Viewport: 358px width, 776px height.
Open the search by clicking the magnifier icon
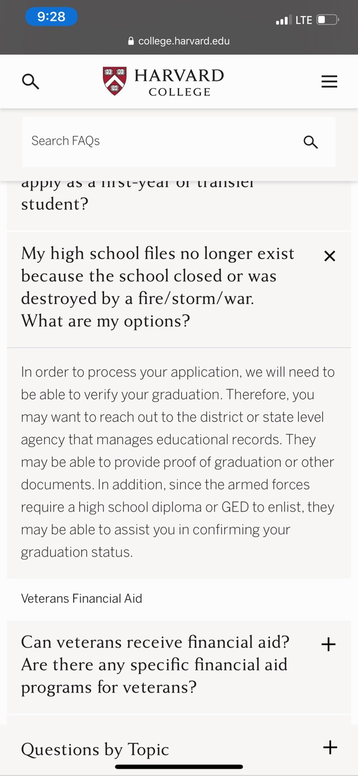(x=30, y=82)
